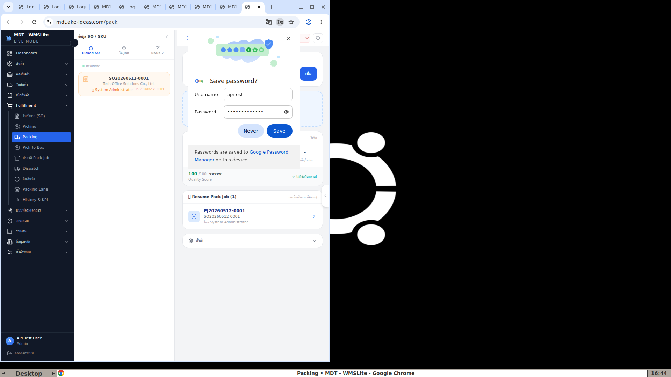Show the saved password with eye icon

tap(286, 112)
